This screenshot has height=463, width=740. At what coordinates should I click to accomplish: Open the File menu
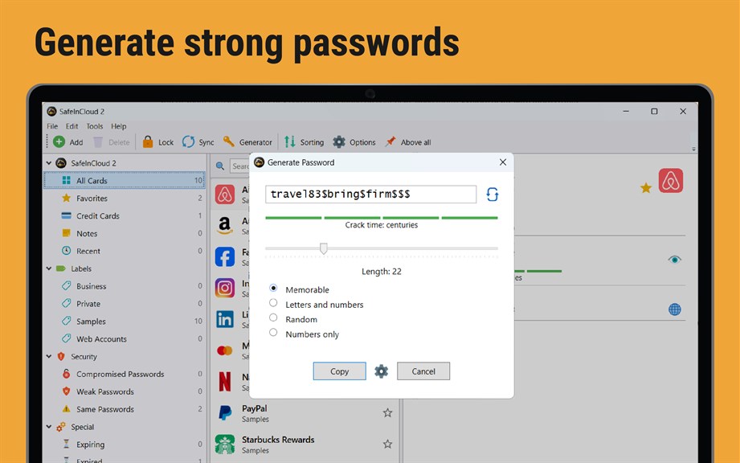[52, 126]
